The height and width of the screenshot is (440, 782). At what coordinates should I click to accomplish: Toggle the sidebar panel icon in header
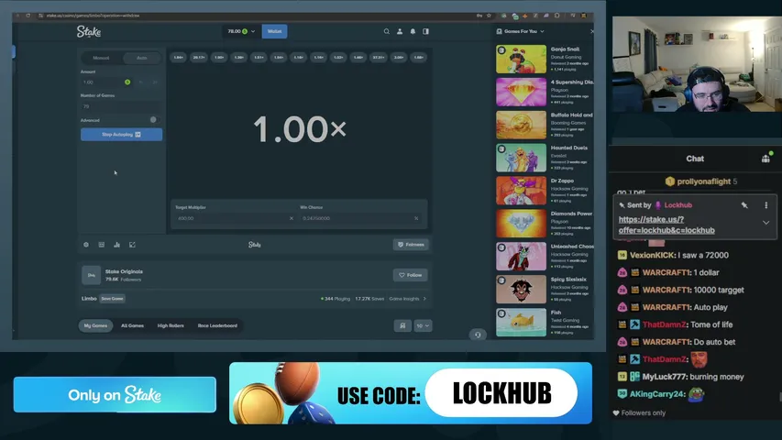click(x=426, y=31)
